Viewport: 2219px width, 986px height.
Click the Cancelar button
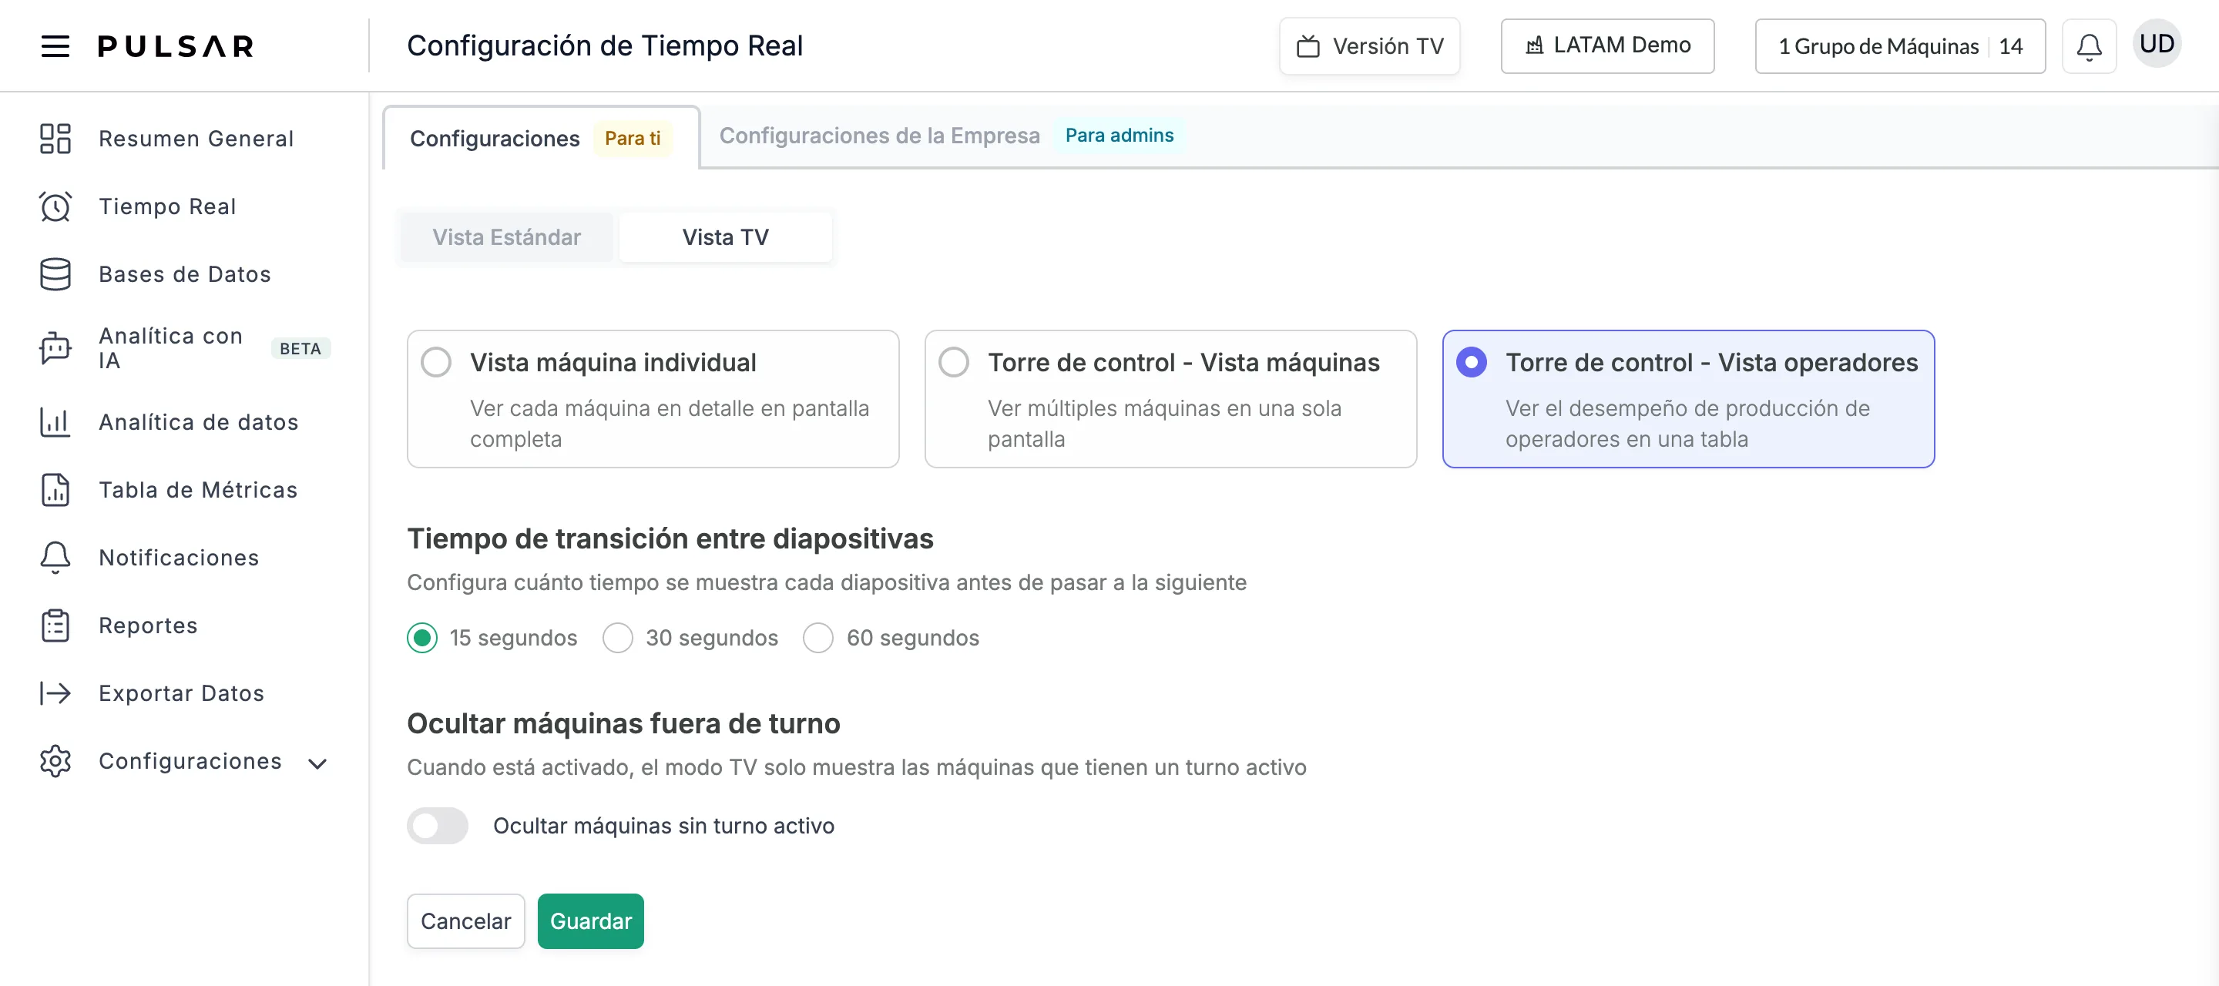point(465,921)
